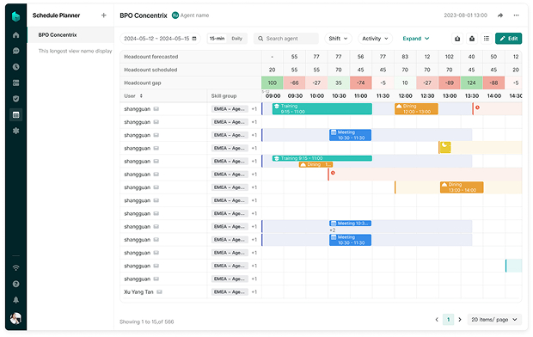Screen dimensions: 533x337
Task: Click the EMEA skill group tag for Xu Yang Tan
Action: tap(230, 291)
